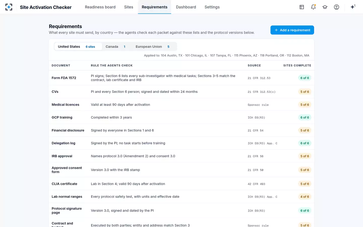Select the GCP training document name
The height and width of the screenshot is (227, 363).
point(62,118)
